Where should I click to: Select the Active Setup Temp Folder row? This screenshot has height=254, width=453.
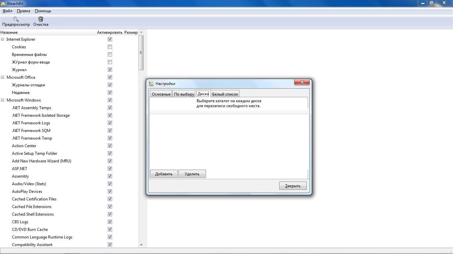point(69,153)
